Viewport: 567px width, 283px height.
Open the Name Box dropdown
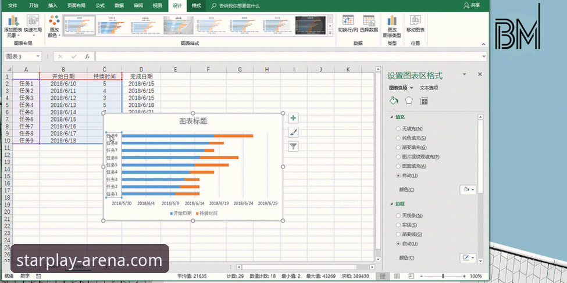(38, 57)
